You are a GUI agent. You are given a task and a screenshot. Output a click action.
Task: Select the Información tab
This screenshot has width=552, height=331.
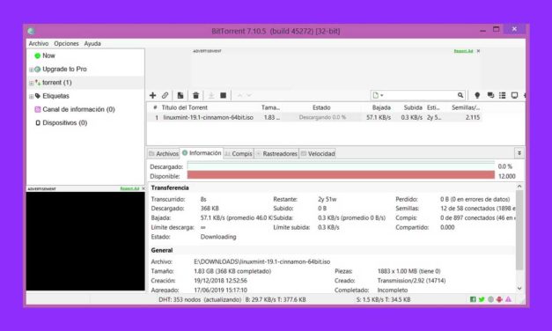pyautogui.click(x=202, y=153)
